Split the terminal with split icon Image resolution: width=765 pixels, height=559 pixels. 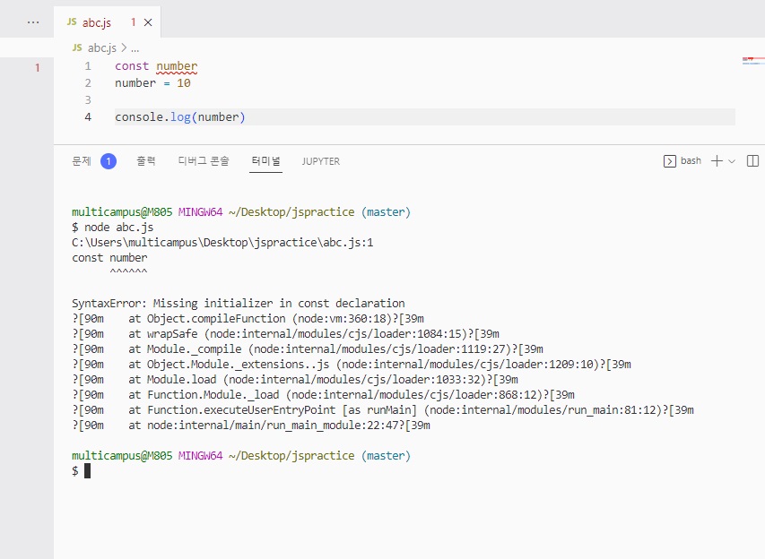coord(752,161)
